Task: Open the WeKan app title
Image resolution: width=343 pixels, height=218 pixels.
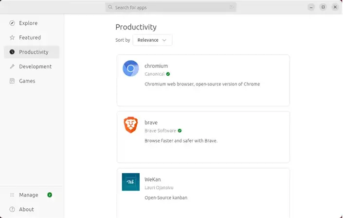Action: [x=153, y=180]
